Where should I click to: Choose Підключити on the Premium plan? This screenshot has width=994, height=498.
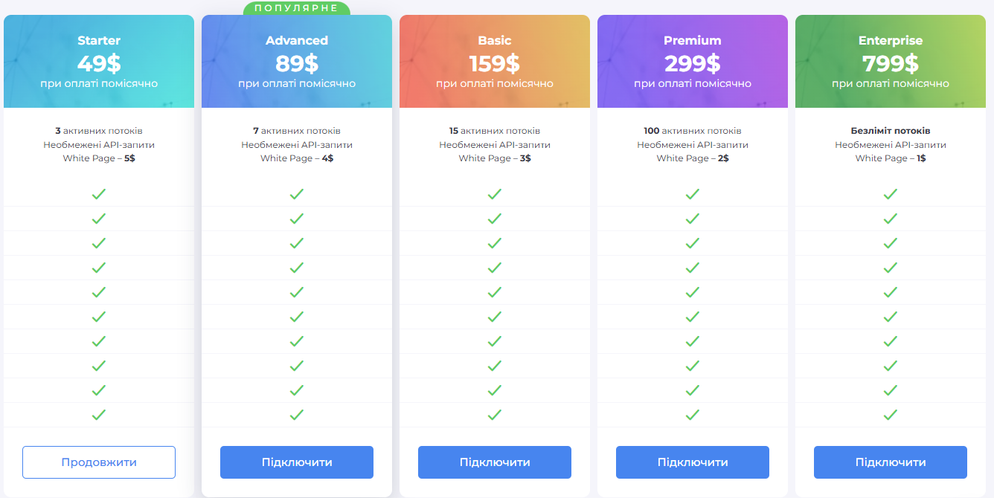pos(693,462)
